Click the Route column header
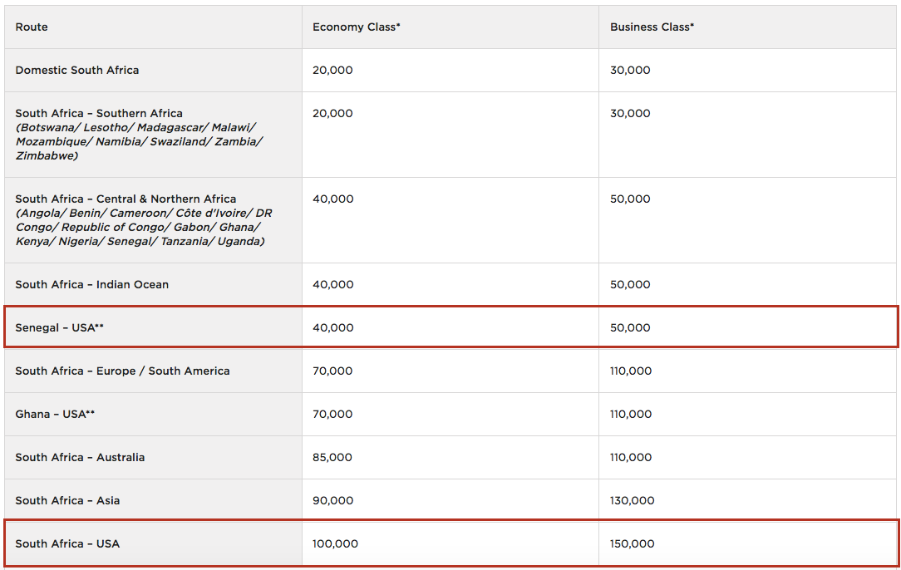 coord(32,27)
